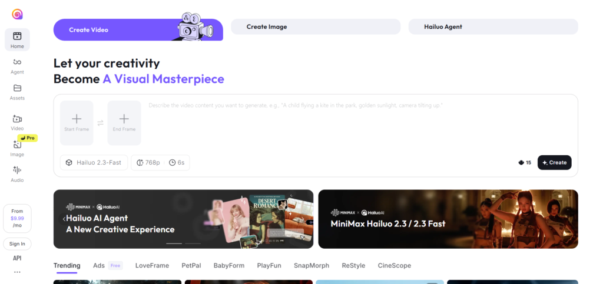Open the three-dots more menu in sidebar
The height and width of the screenshot is (284, 603).
[x=17, y=272]
